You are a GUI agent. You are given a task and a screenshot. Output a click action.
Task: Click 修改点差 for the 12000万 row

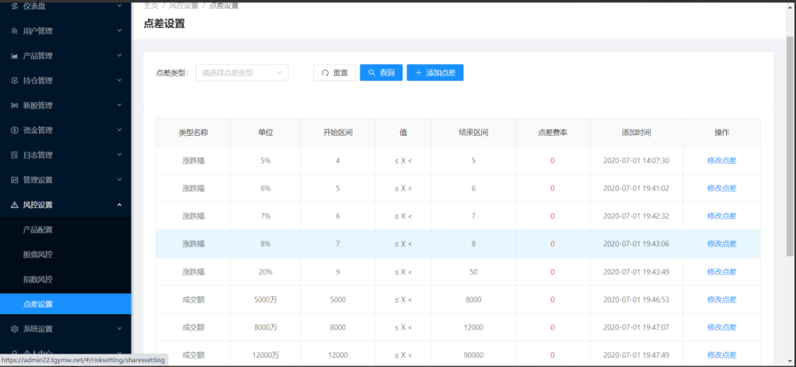[x=721, y=355]
